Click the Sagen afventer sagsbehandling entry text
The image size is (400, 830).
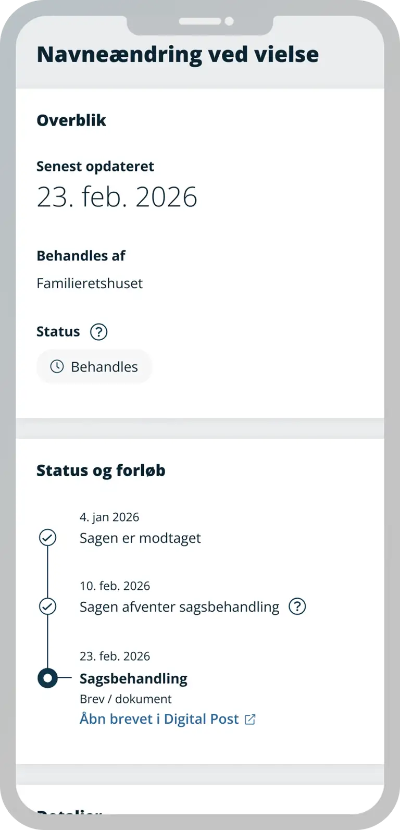tap(179, 607)
